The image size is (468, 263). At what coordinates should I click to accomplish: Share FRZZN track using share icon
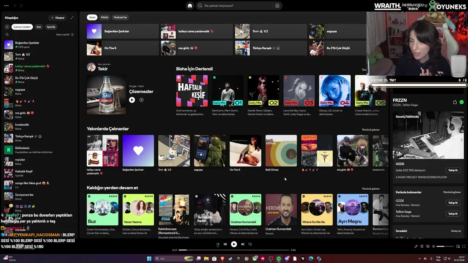click(x=455, y=102)
